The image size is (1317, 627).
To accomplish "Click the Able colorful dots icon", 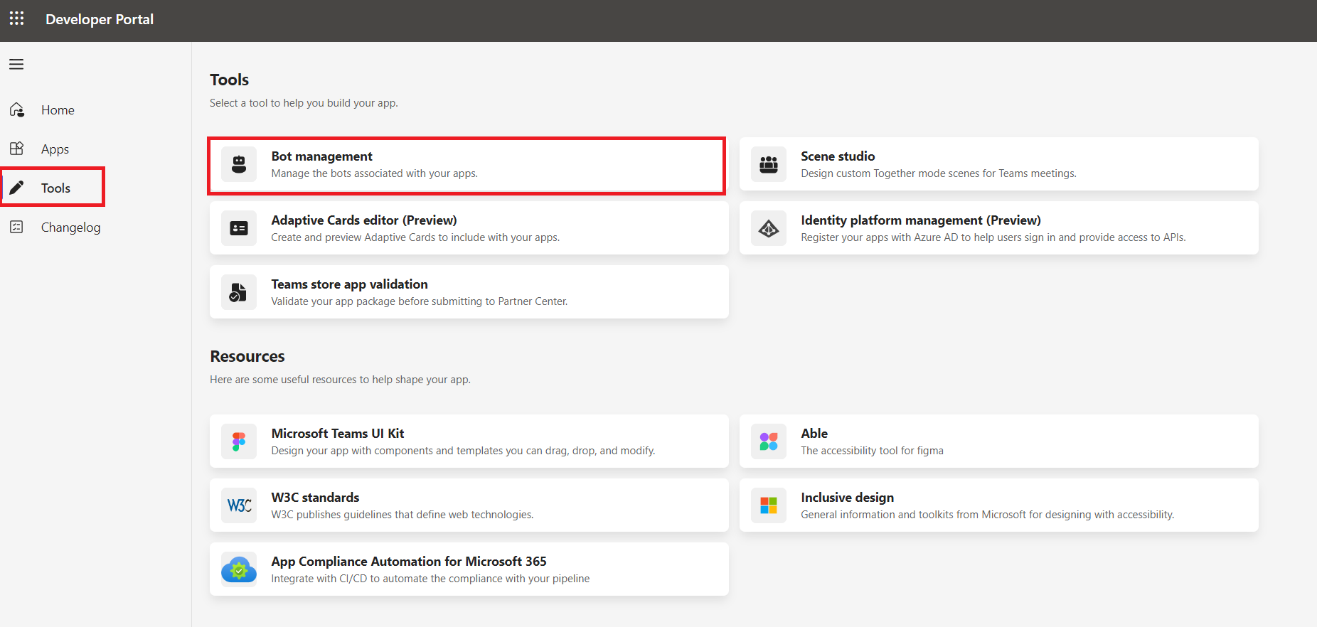I will (x=769, y=441).
